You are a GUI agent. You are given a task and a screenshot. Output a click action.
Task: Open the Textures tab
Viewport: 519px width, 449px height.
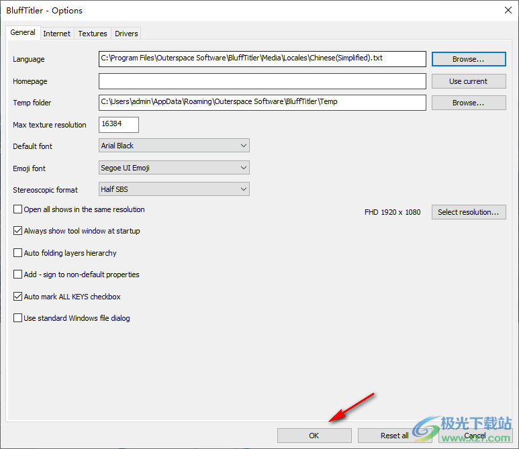point(92,34)
